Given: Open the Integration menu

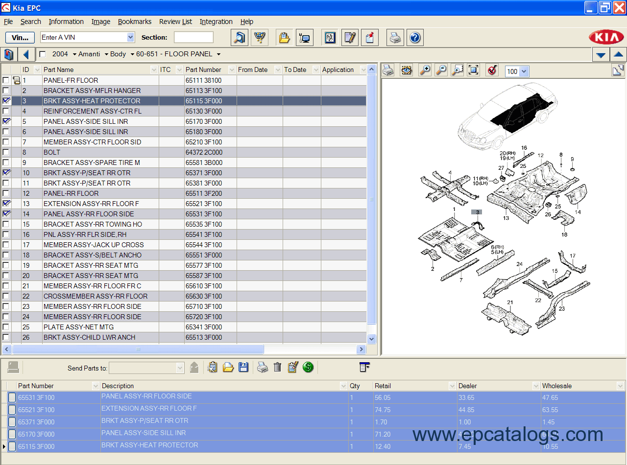Looking at the screenshot, I should click(216, 22).
